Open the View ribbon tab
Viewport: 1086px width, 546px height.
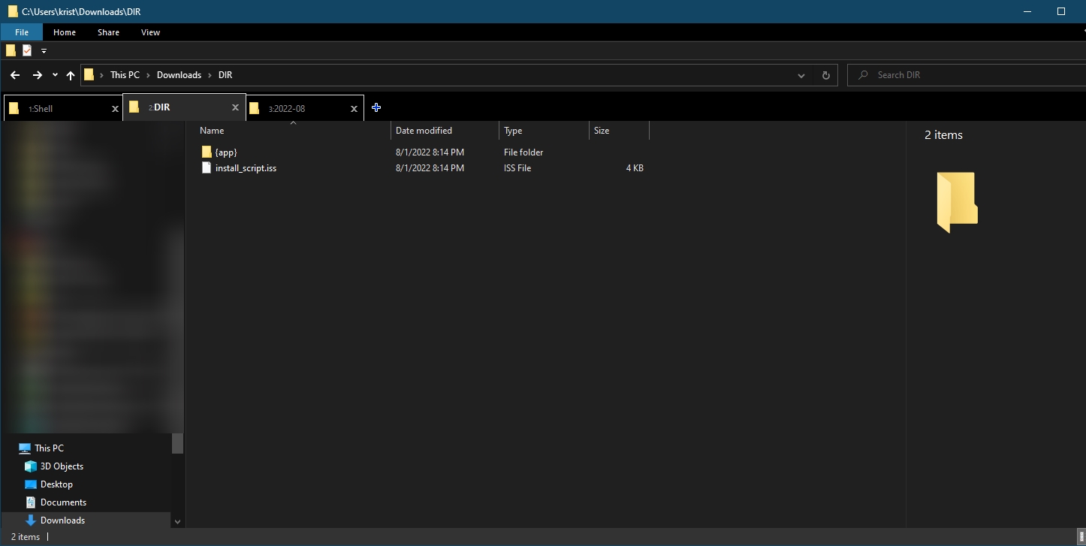[x=150, y=32]
